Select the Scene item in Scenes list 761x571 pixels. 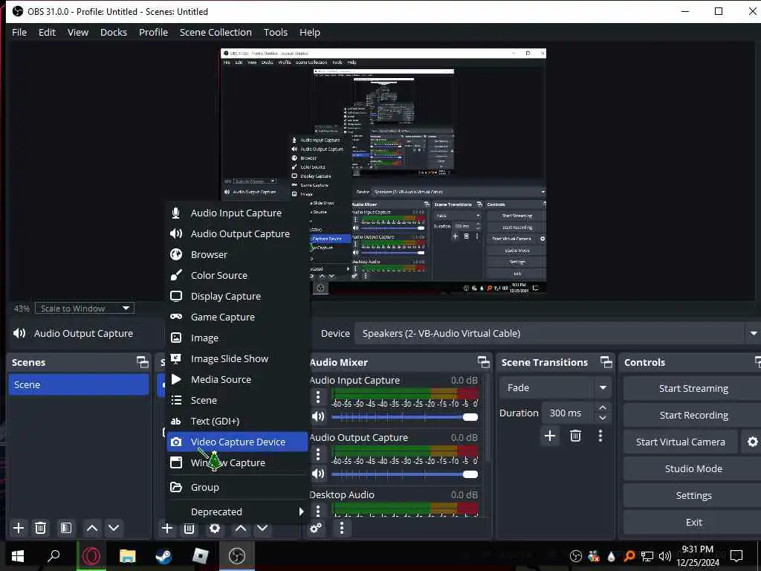79,384
